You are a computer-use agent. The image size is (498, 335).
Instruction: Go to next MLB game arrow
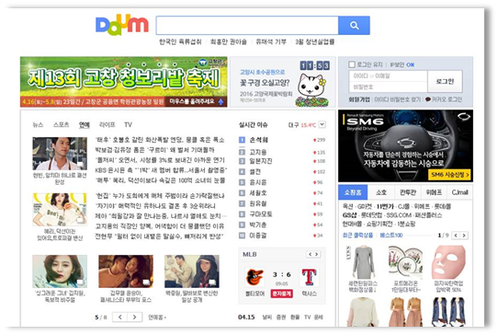click(x=316, y=254)
